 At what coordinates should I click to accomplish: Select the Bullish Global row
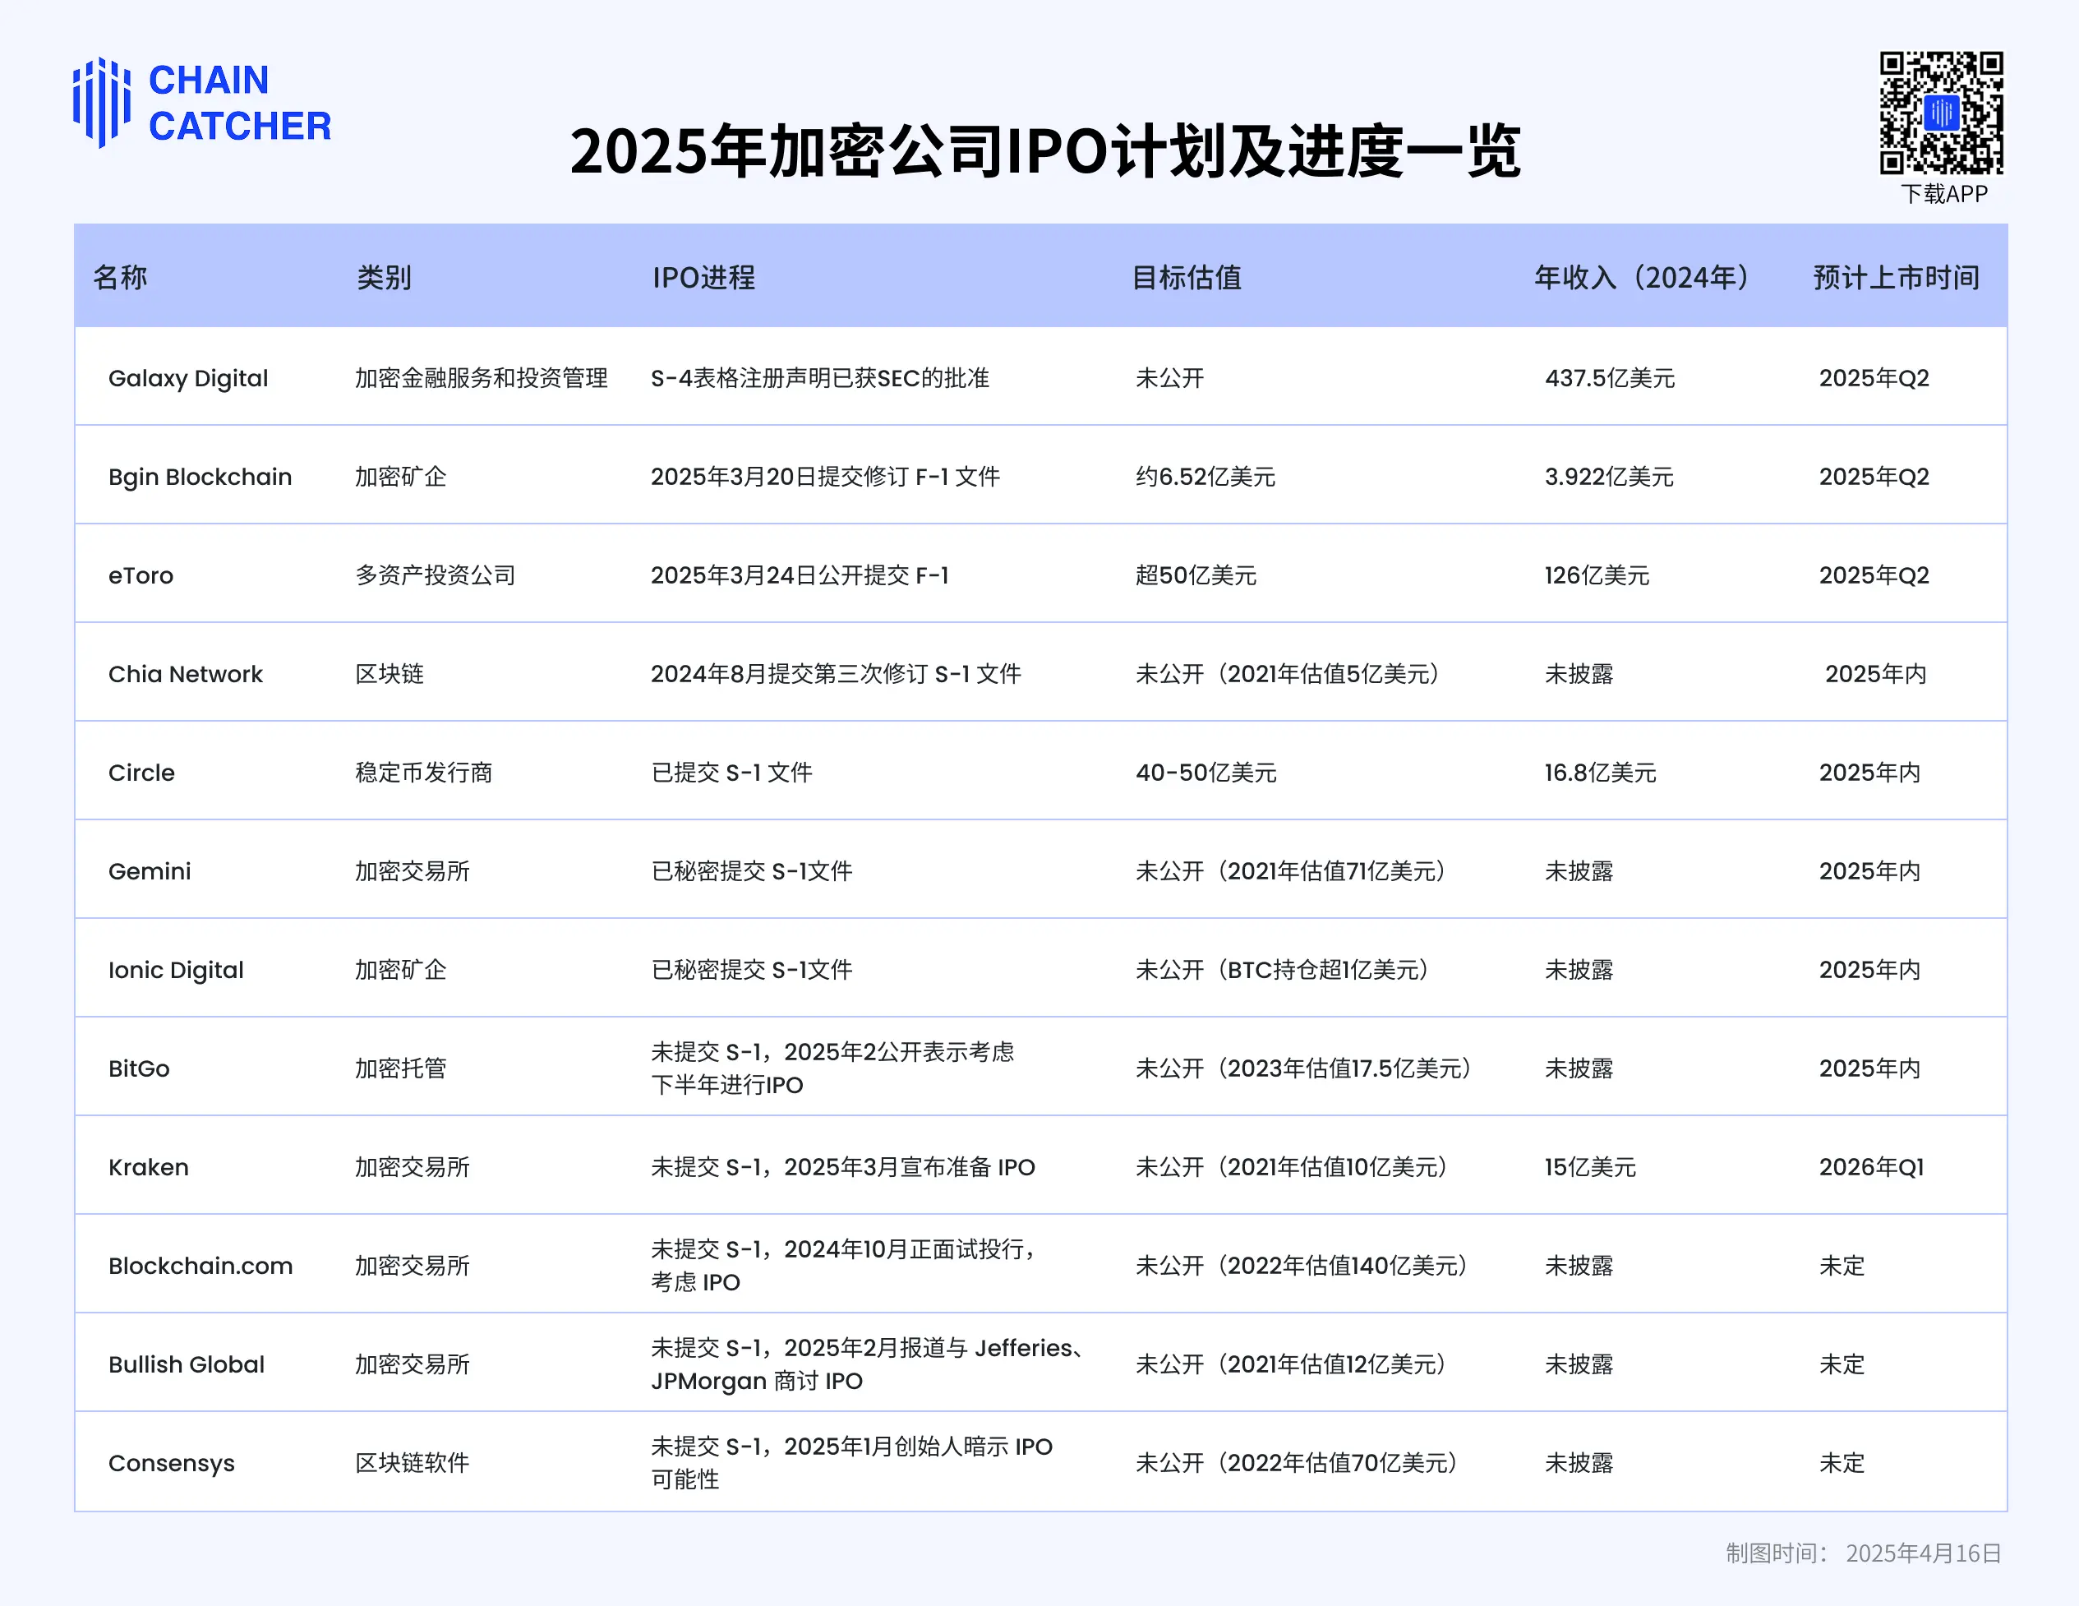pos(187,1364)
